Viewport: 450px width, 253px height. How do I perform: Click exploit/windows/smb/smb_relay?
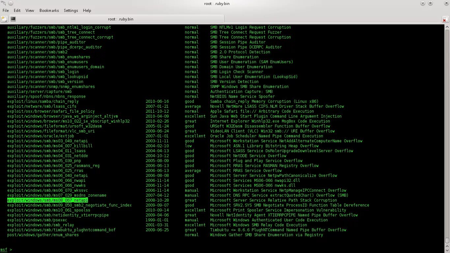point(41,225)
